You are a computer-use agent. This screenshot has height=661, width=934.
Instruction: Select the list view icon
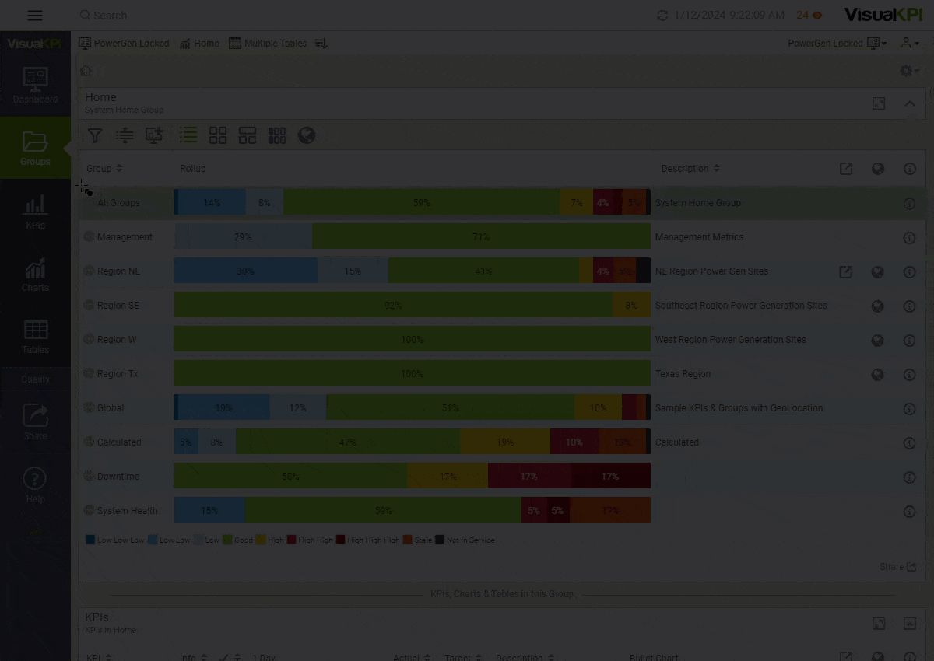click(x=188, y=135)
